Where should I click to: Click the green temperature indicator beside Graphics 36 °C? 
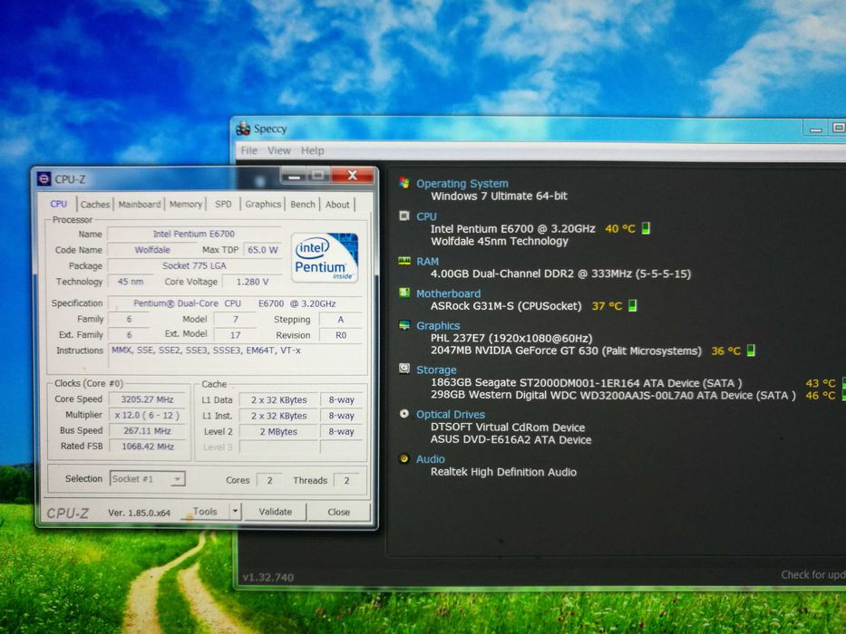[x=751, y=351]
